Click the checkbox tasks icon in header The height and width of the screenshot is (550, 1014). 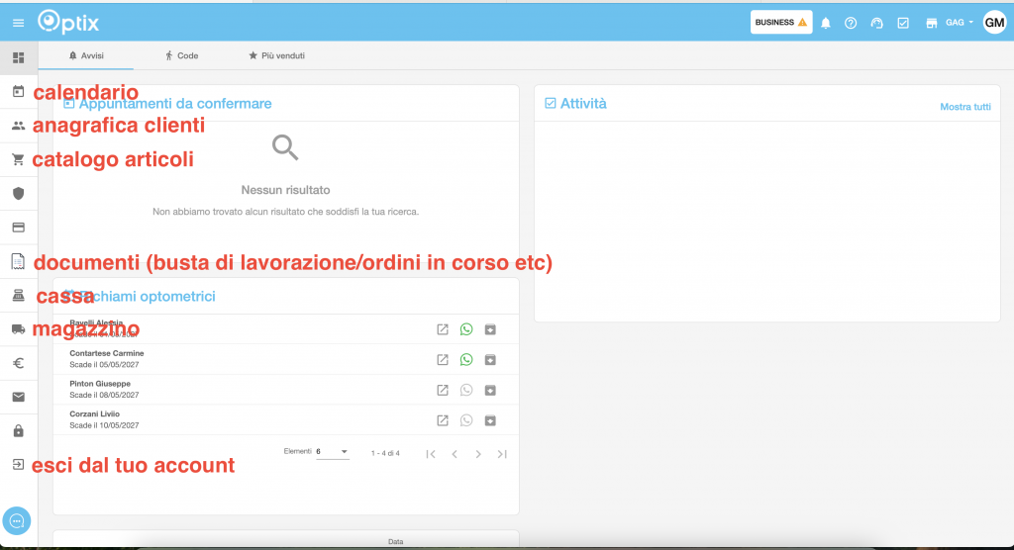[x=903, y=23]
